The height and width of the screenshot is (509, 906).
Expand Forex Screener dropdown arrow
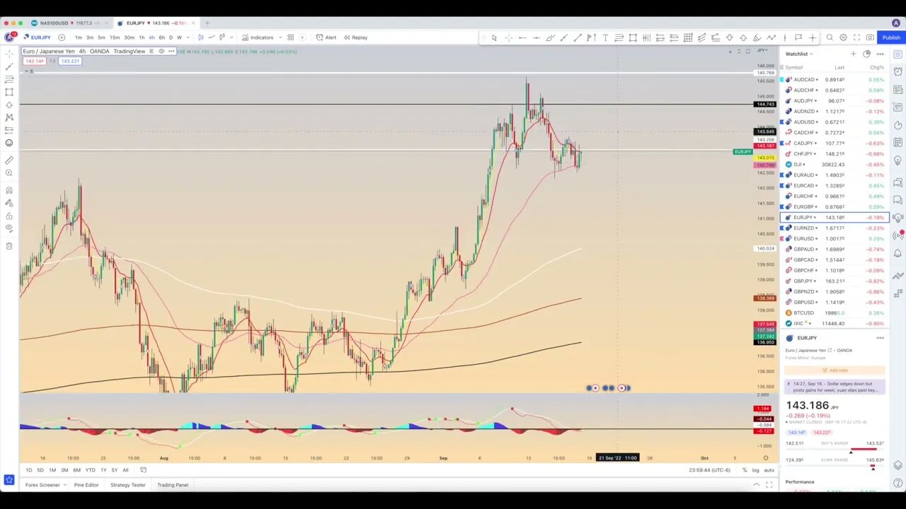click(x=64, y=485)
